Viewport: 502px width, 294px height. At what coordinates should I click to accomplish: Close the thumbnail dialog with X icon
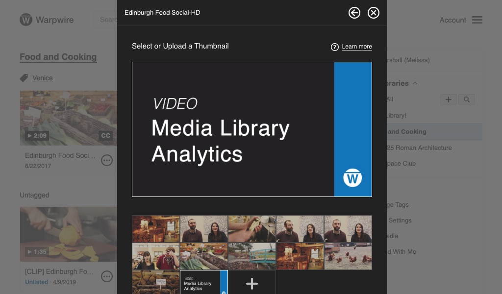(373, 13)
